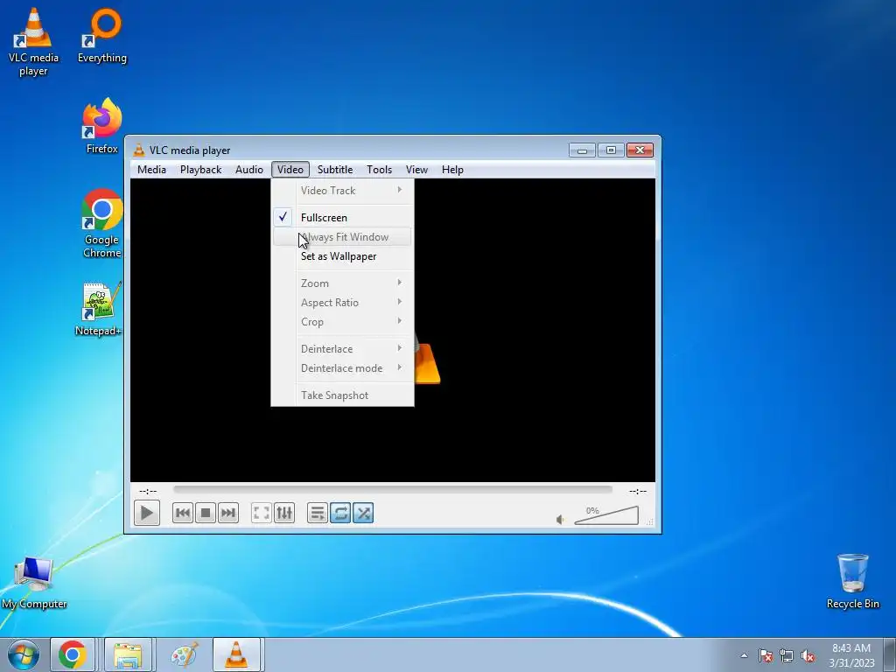Click Chrome in the taskbar
The height and width of the screenshot is (672, 896).
[x=72, y=654]
